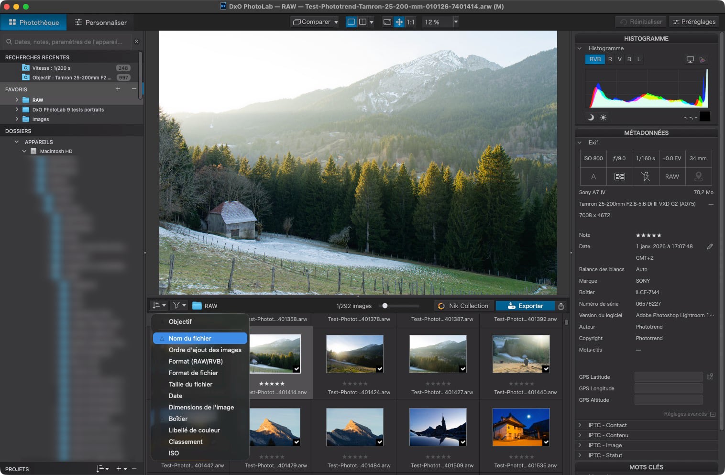Image resolution: width=725 pixels, height=475 pixels.
Task: Open the zoom percentage dropdown
Action: (x=456, y=22)
